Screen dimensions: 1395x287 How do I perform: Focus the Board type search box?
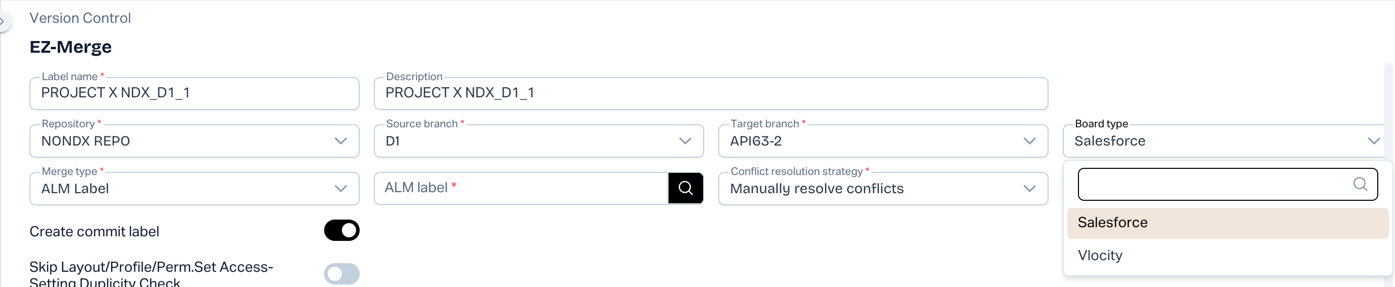[x=1213, y=184]
